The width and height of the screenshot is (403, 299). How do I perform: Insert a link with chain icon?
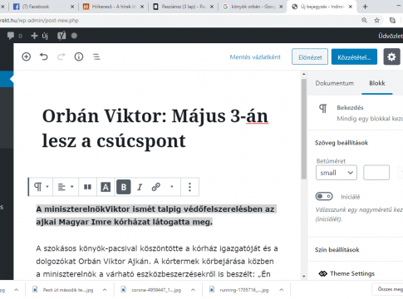coord(156,187)
